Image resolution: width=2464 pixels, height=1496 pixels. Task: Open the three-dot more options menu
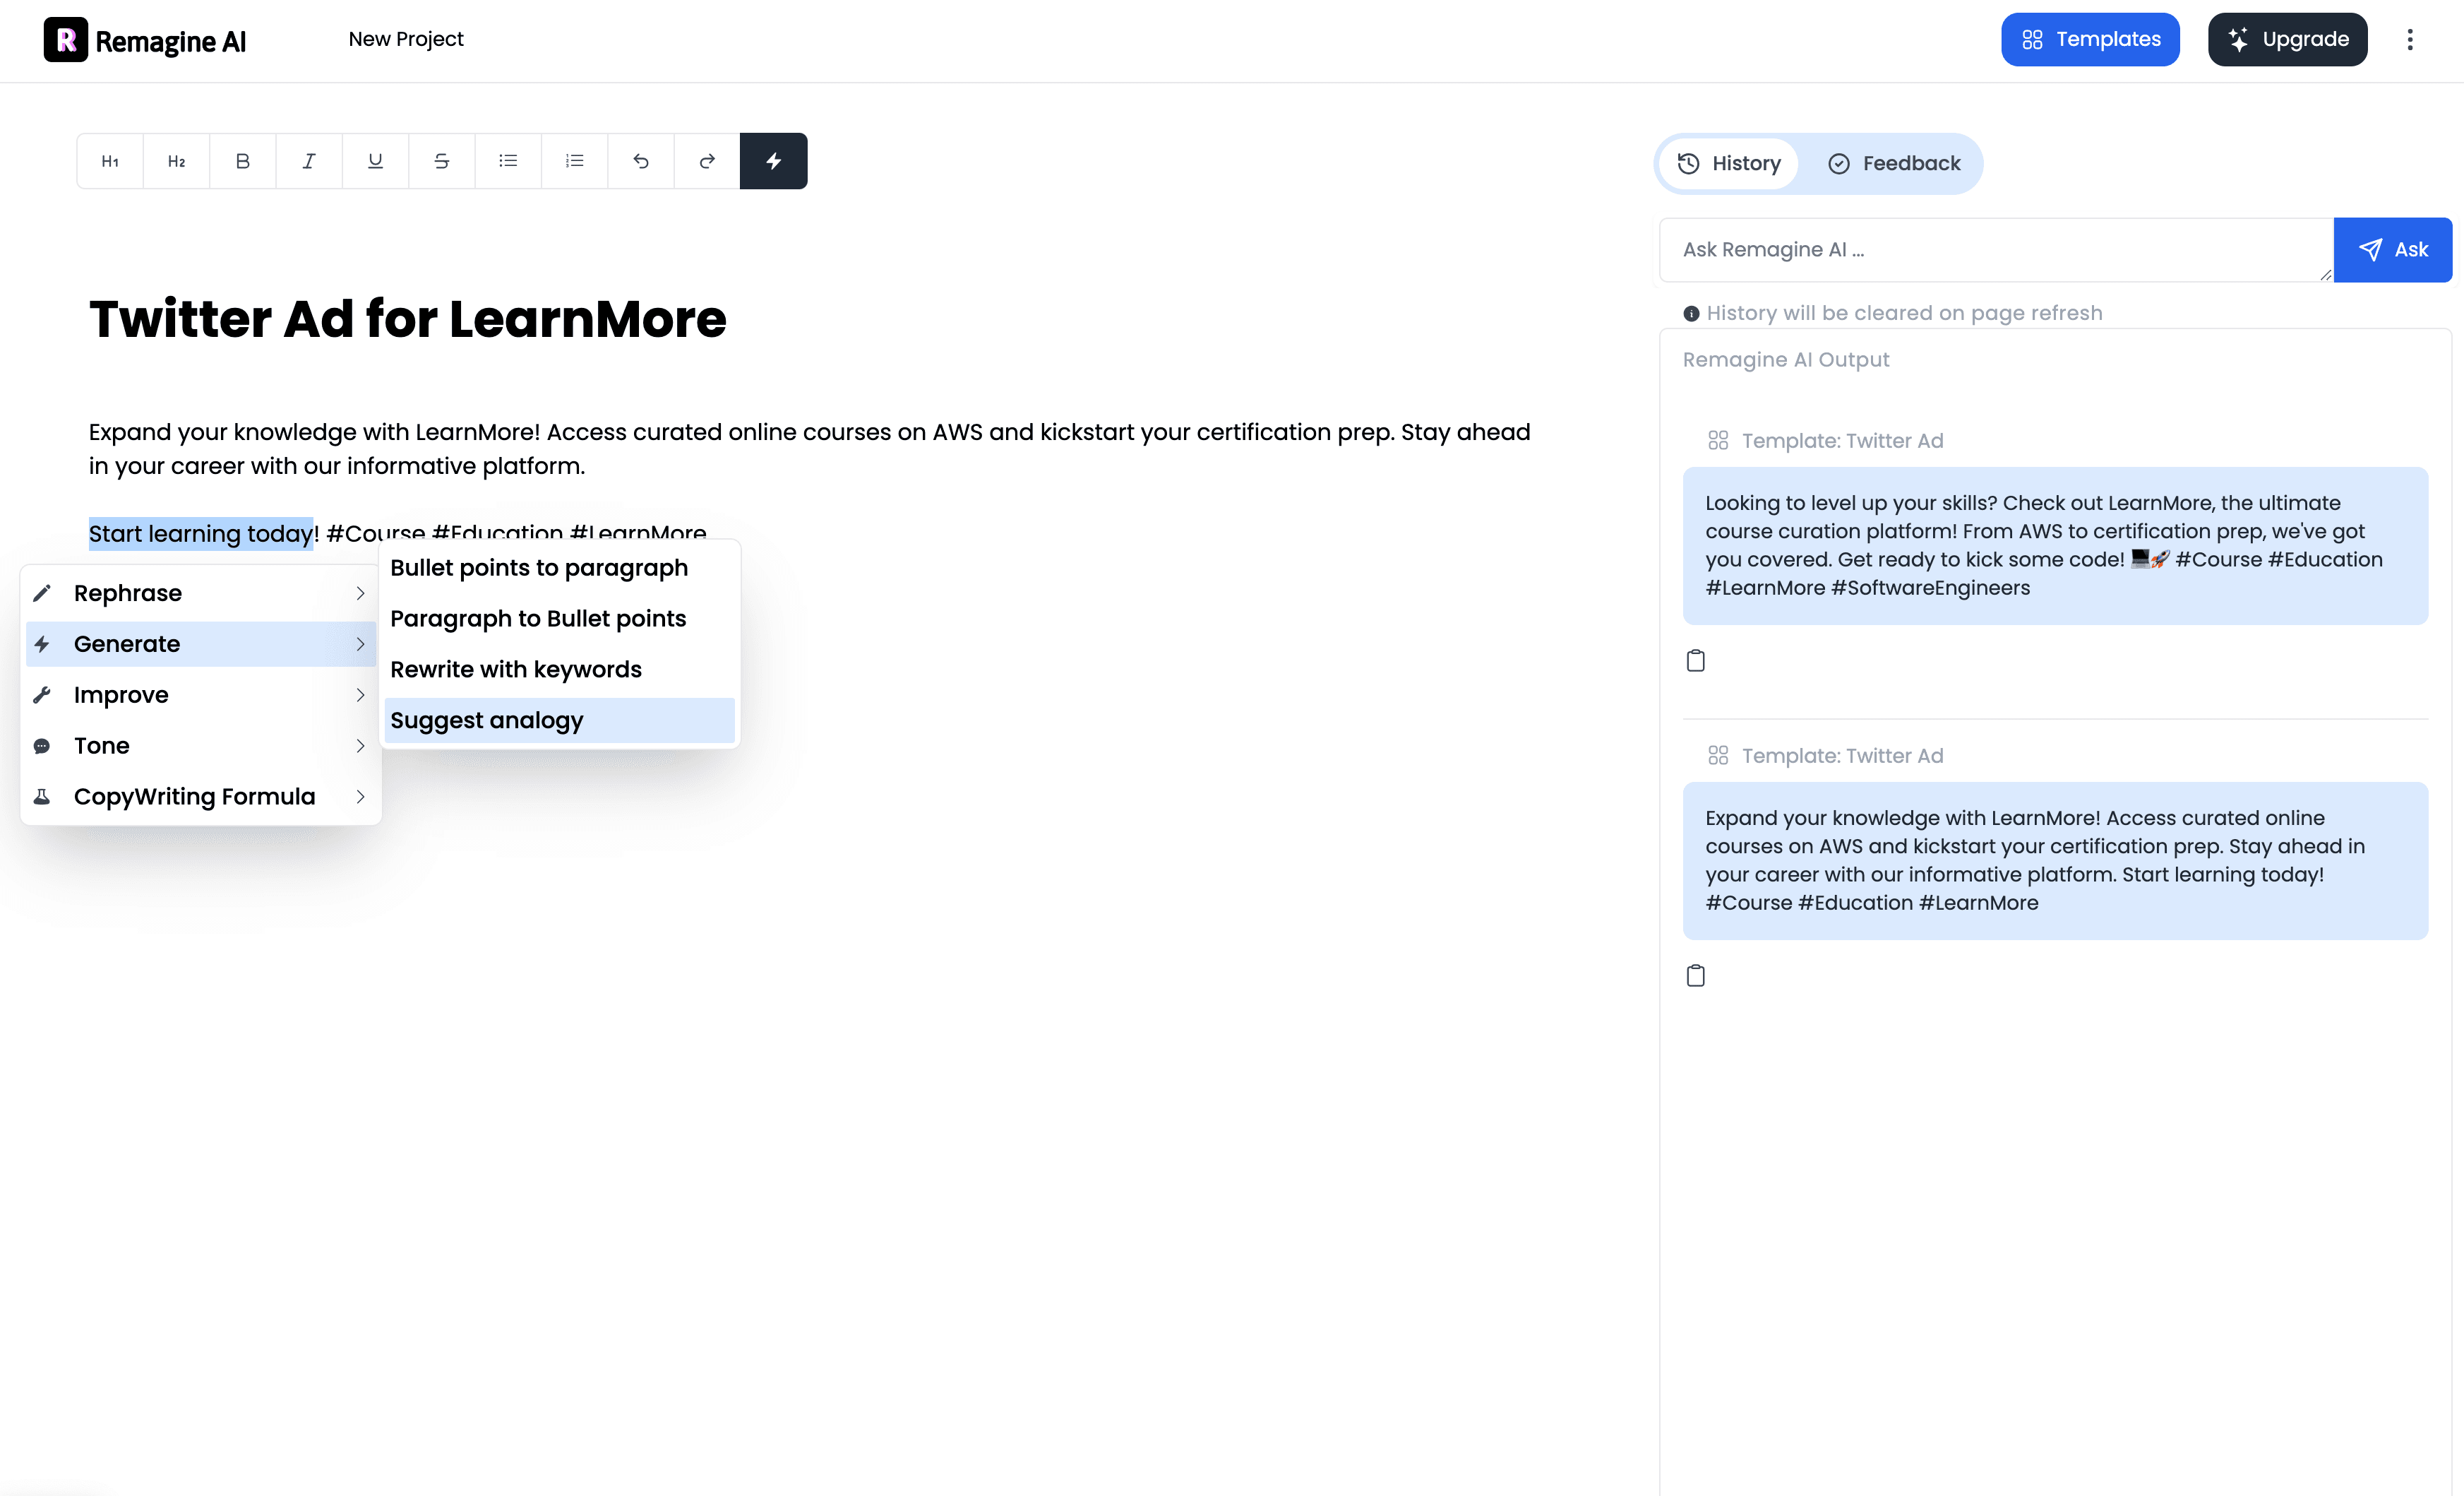click(2410, 39)
